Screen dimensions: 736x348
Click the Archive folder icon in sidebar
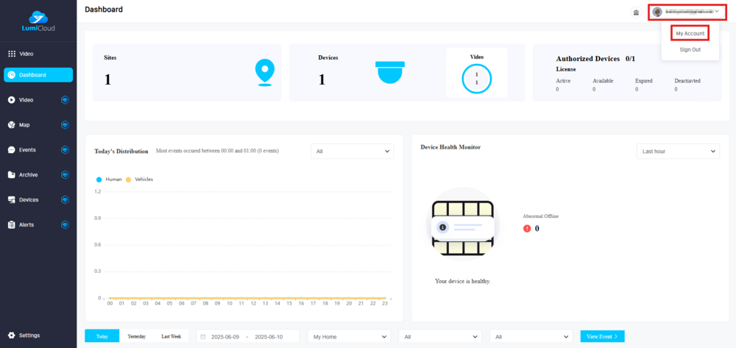pyautogui.click(x=12, y=175)
